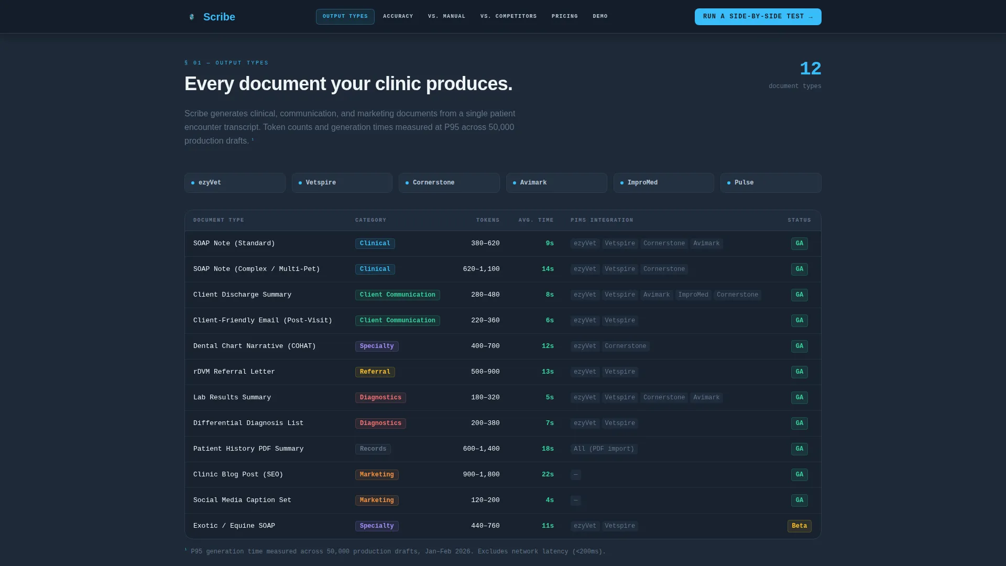Select the Vetspire integration chip

(x=342, y=183)
